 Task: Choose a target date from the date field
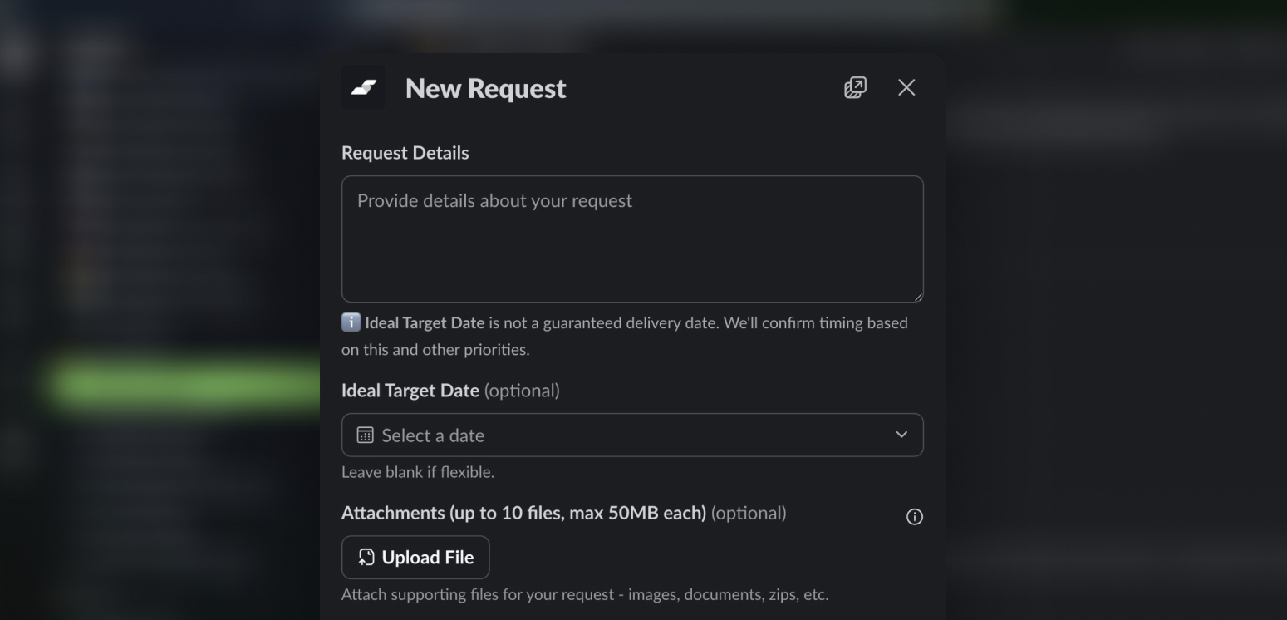click(x=631, y=435)
